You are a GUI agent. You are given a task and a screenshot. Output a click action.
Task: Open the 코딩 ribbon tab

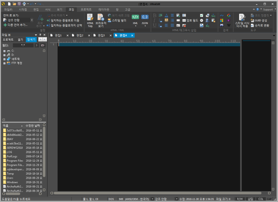pyautogui.click(x=71, y=9)
